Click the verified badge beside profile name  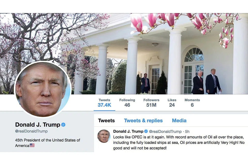pos(63,125)
